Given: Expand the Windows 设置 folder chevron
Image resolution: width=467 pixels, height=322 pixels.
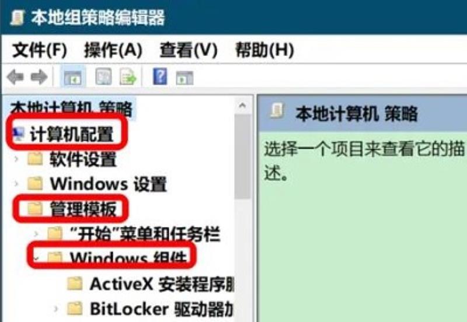Looking at the screenshot, I should pos(16,183).
